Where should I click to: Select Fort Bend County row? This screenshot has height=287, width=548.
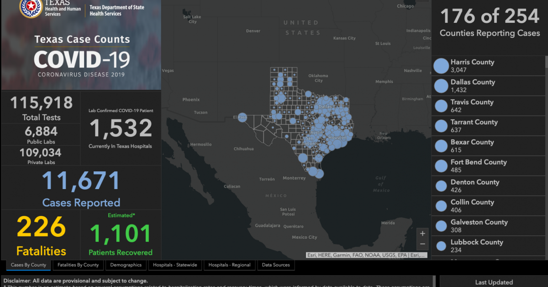click(x=488, y=166)
